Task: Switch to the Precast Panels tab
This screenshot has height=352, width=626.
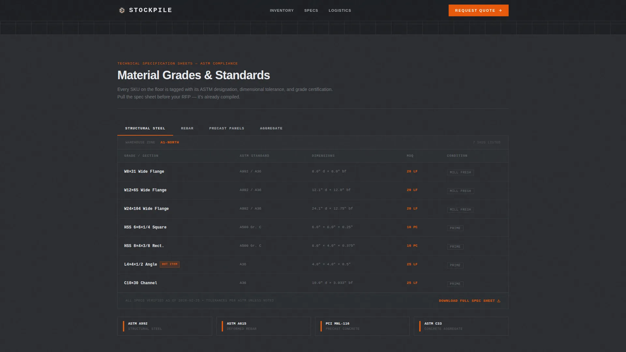Action: pos(227,128)
